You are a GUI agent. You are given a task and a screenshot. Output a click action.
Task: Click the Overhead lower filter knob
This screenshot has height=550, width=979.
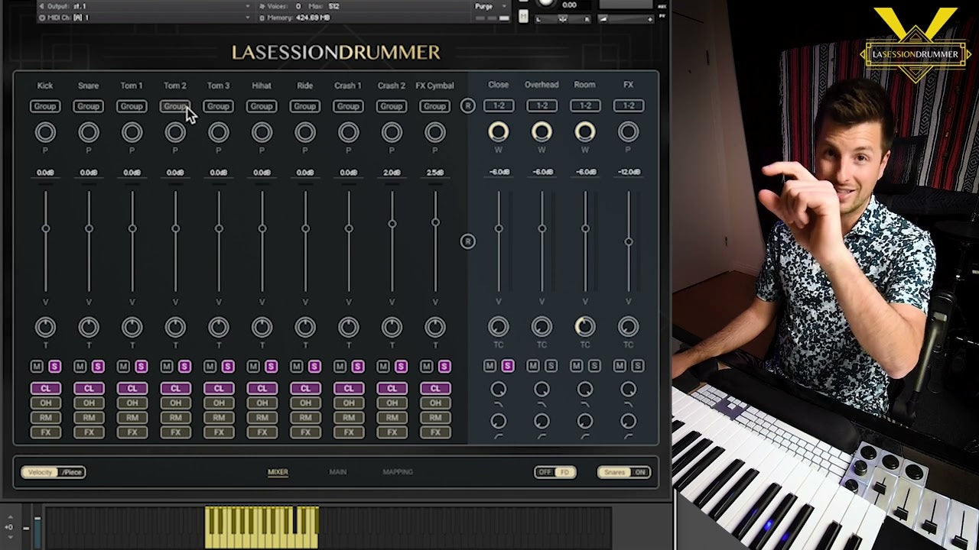point(542,421)
